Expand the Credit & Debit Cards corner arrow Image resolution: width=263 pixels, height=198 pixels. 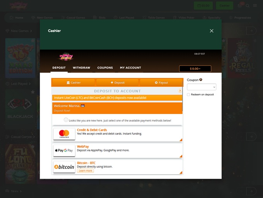coord(181,140)
